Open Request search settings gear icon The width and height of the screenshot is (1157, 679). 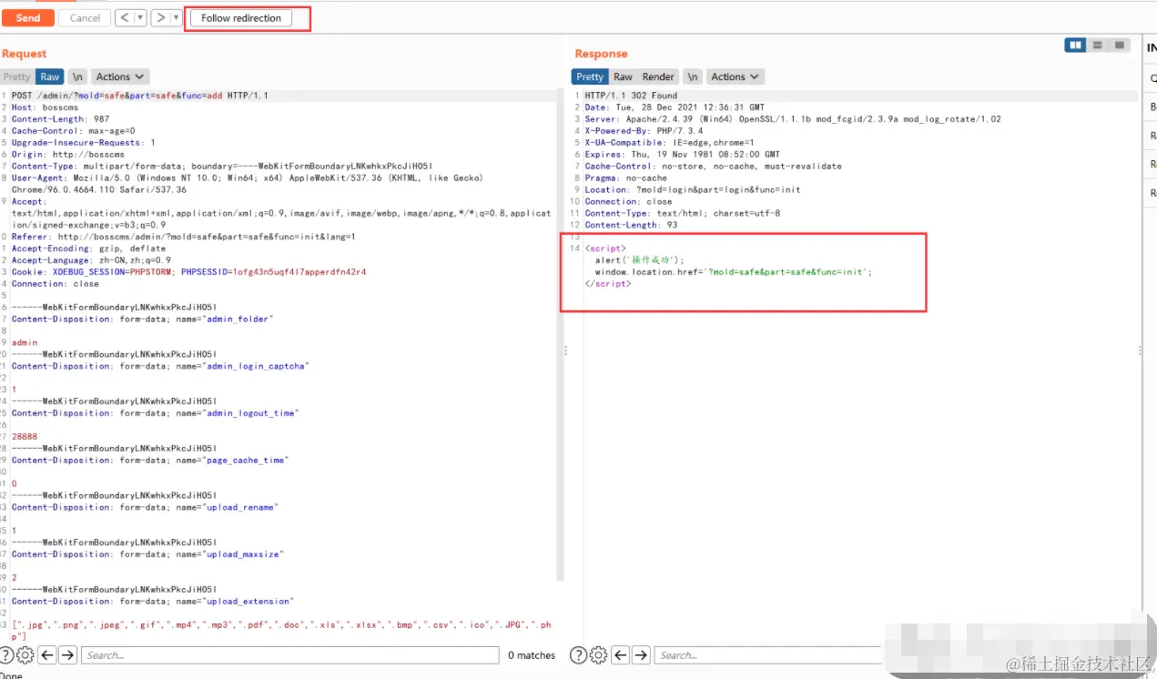25,655
